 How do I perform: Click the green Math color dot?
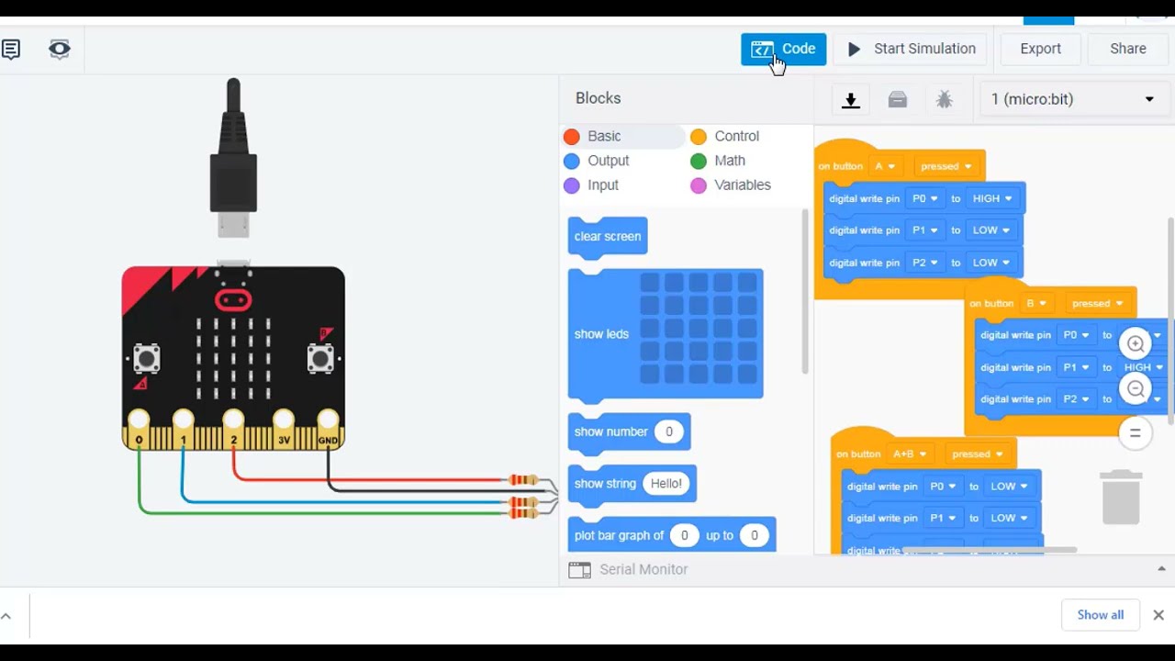click(699, 162)
